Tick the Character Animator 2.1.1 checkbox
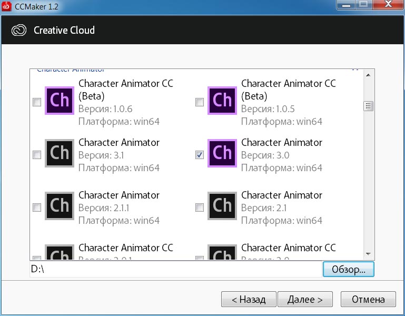 point(37,207)
